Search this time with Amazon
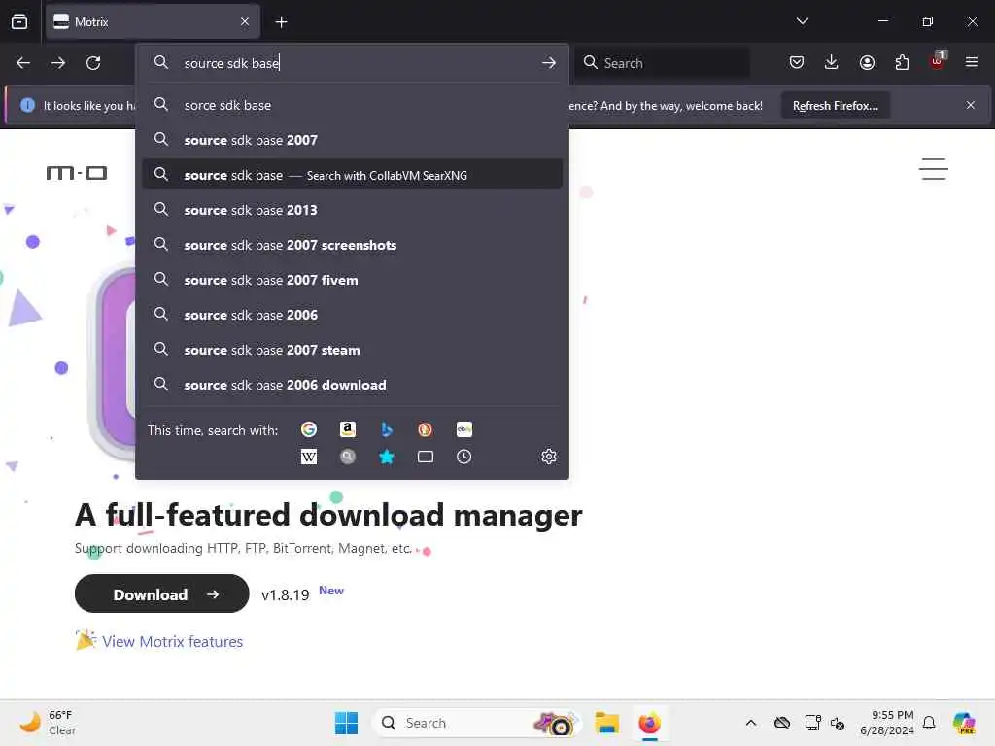The width and height of the screenshot is (995, 746). [348, 429]
